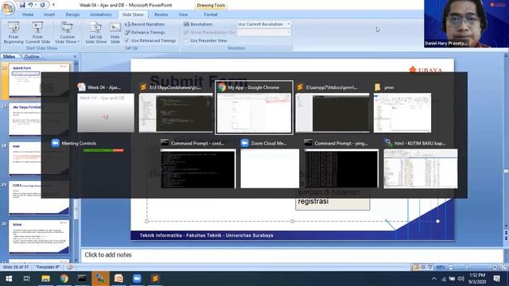Open the Animations ribbon tab
This screenshot has width=509, height=286.
click(x=101, y=14)
